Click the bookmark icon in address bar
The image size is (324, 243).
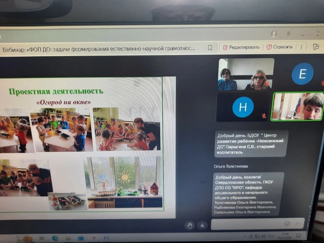coord(210,48)
